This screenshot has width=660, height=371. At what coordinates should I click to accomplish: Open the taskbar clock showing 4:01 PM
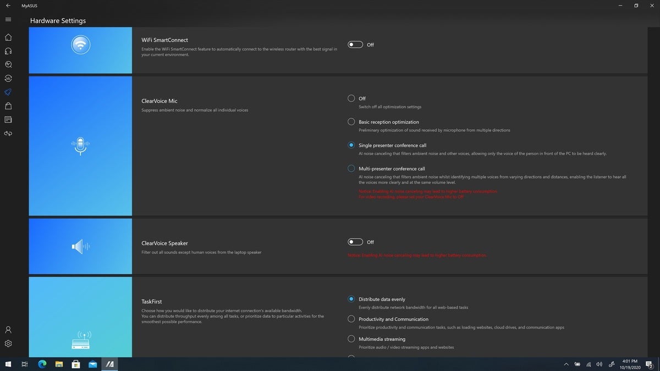pyautogui.click(x=630, y=364)
